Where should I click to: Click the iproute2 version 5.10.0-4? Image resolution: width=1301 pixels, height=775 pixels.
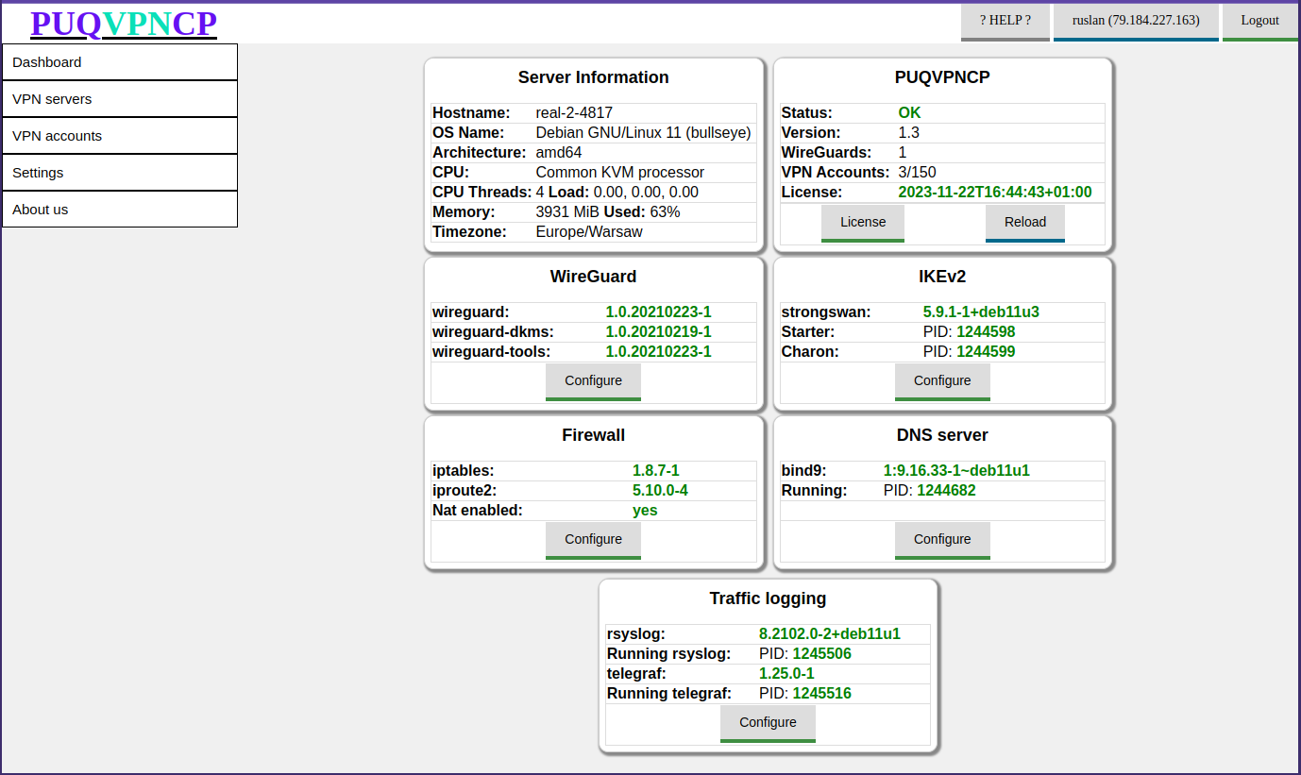click(660, 491)
